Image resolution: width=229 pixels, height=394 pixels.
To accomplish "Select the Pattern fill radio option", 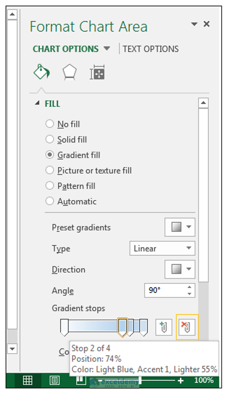I will [50, 186].
